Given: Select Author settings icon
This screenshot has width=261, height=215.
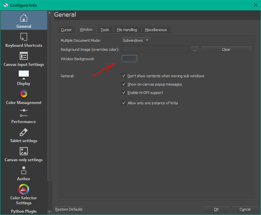Looking at the screenshot, I should 23,171.
